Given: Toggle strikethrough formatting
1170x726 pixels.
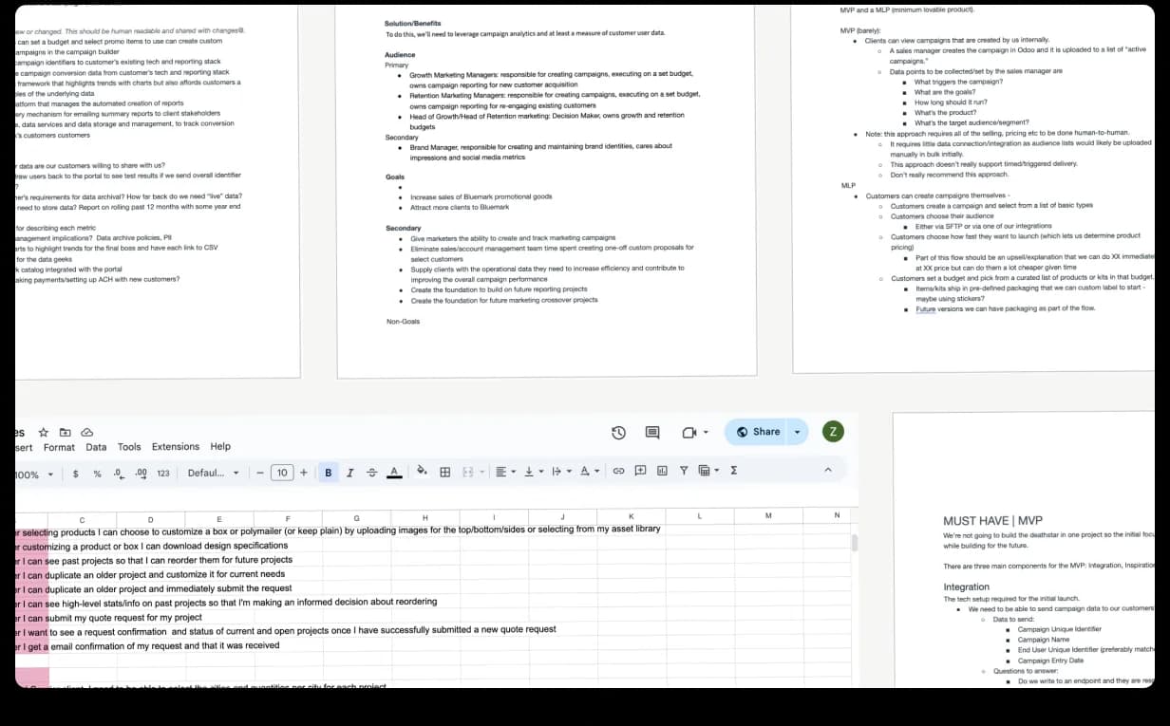Looking at the screenshot, I should 371,472.
